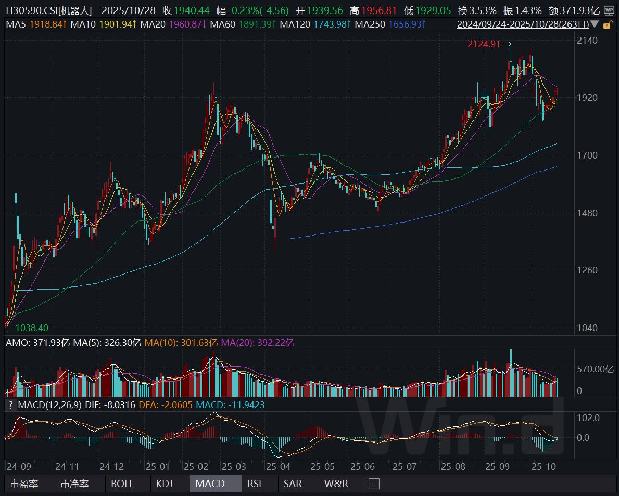
Task: Show the SAR indicator tab
Action: click(293, 484)
